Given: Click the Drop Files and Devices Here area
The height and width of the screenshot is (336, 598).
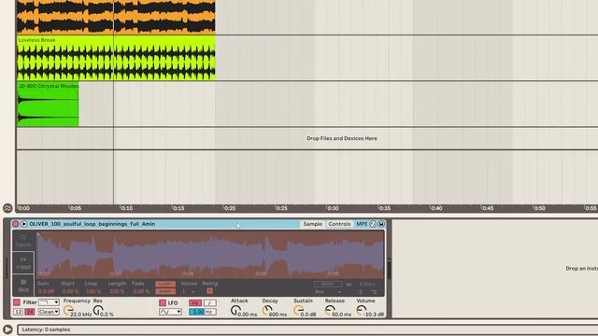Looking at the screenshot, I should point(342,138).
